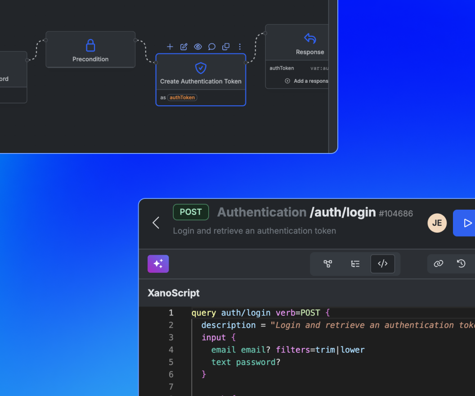Click the edit pencil icon above the token node
The width and height of the screenshot is (475, 396).
click(x=184, y=47)
